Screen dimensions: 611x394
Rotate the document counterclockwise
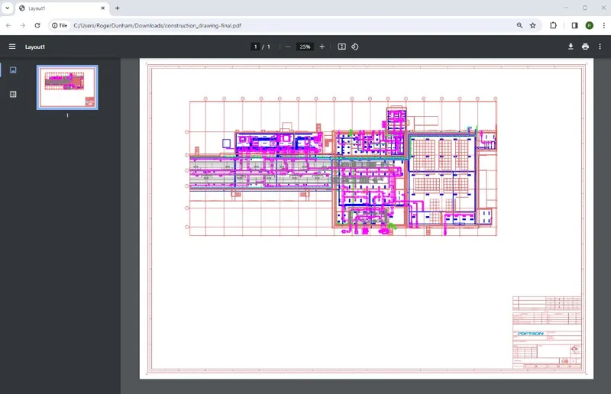click(x=355, y=47)
